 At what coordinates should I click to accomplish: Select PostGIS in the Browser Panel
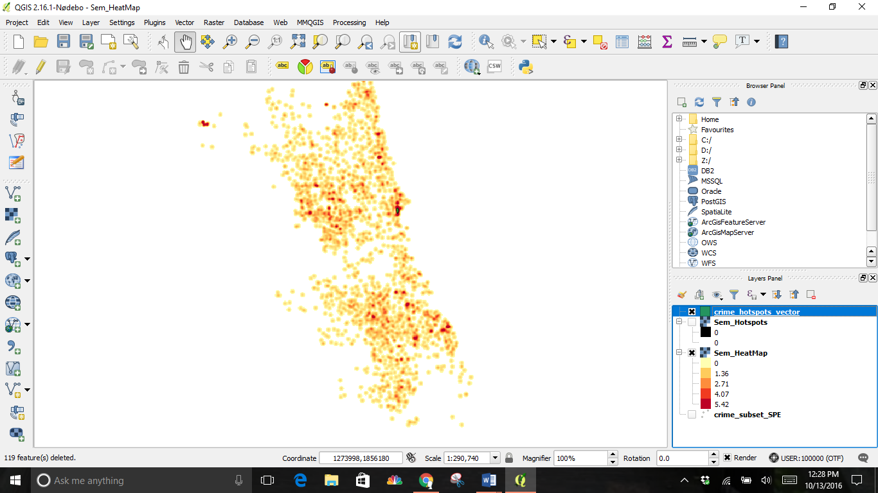pos(713,202)
